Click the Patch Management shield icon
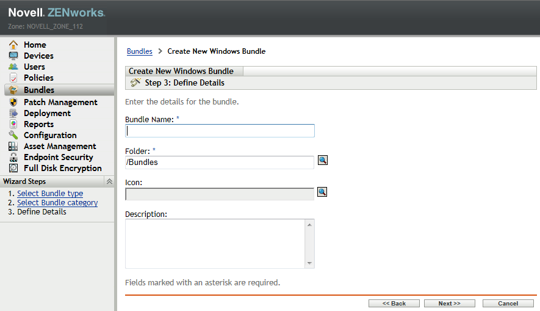 13,102
